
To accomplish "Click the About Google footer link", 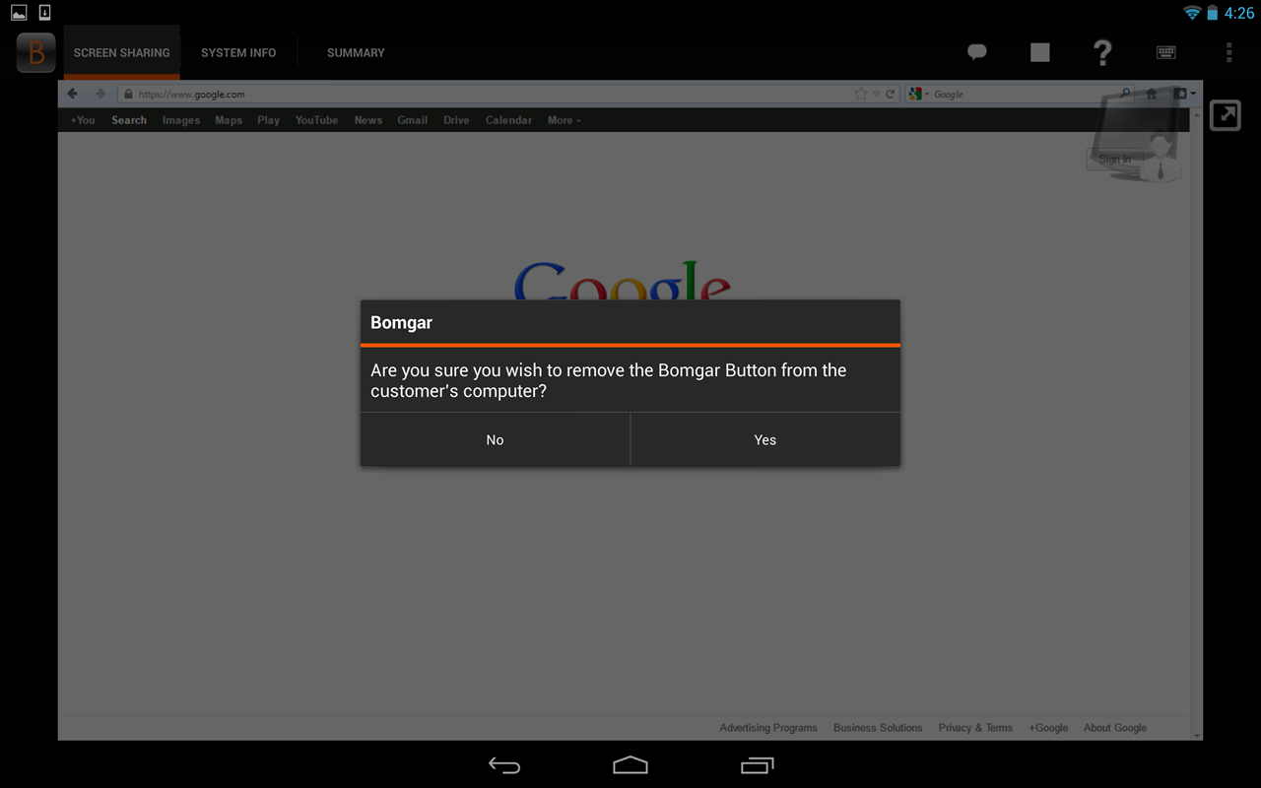I will point(1115,728).
